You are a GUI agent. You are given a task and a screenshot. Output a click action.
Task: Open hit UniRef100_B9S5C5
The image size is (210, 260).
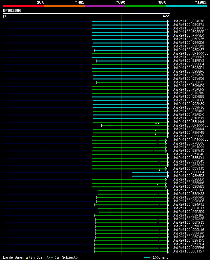coord(188,32)
